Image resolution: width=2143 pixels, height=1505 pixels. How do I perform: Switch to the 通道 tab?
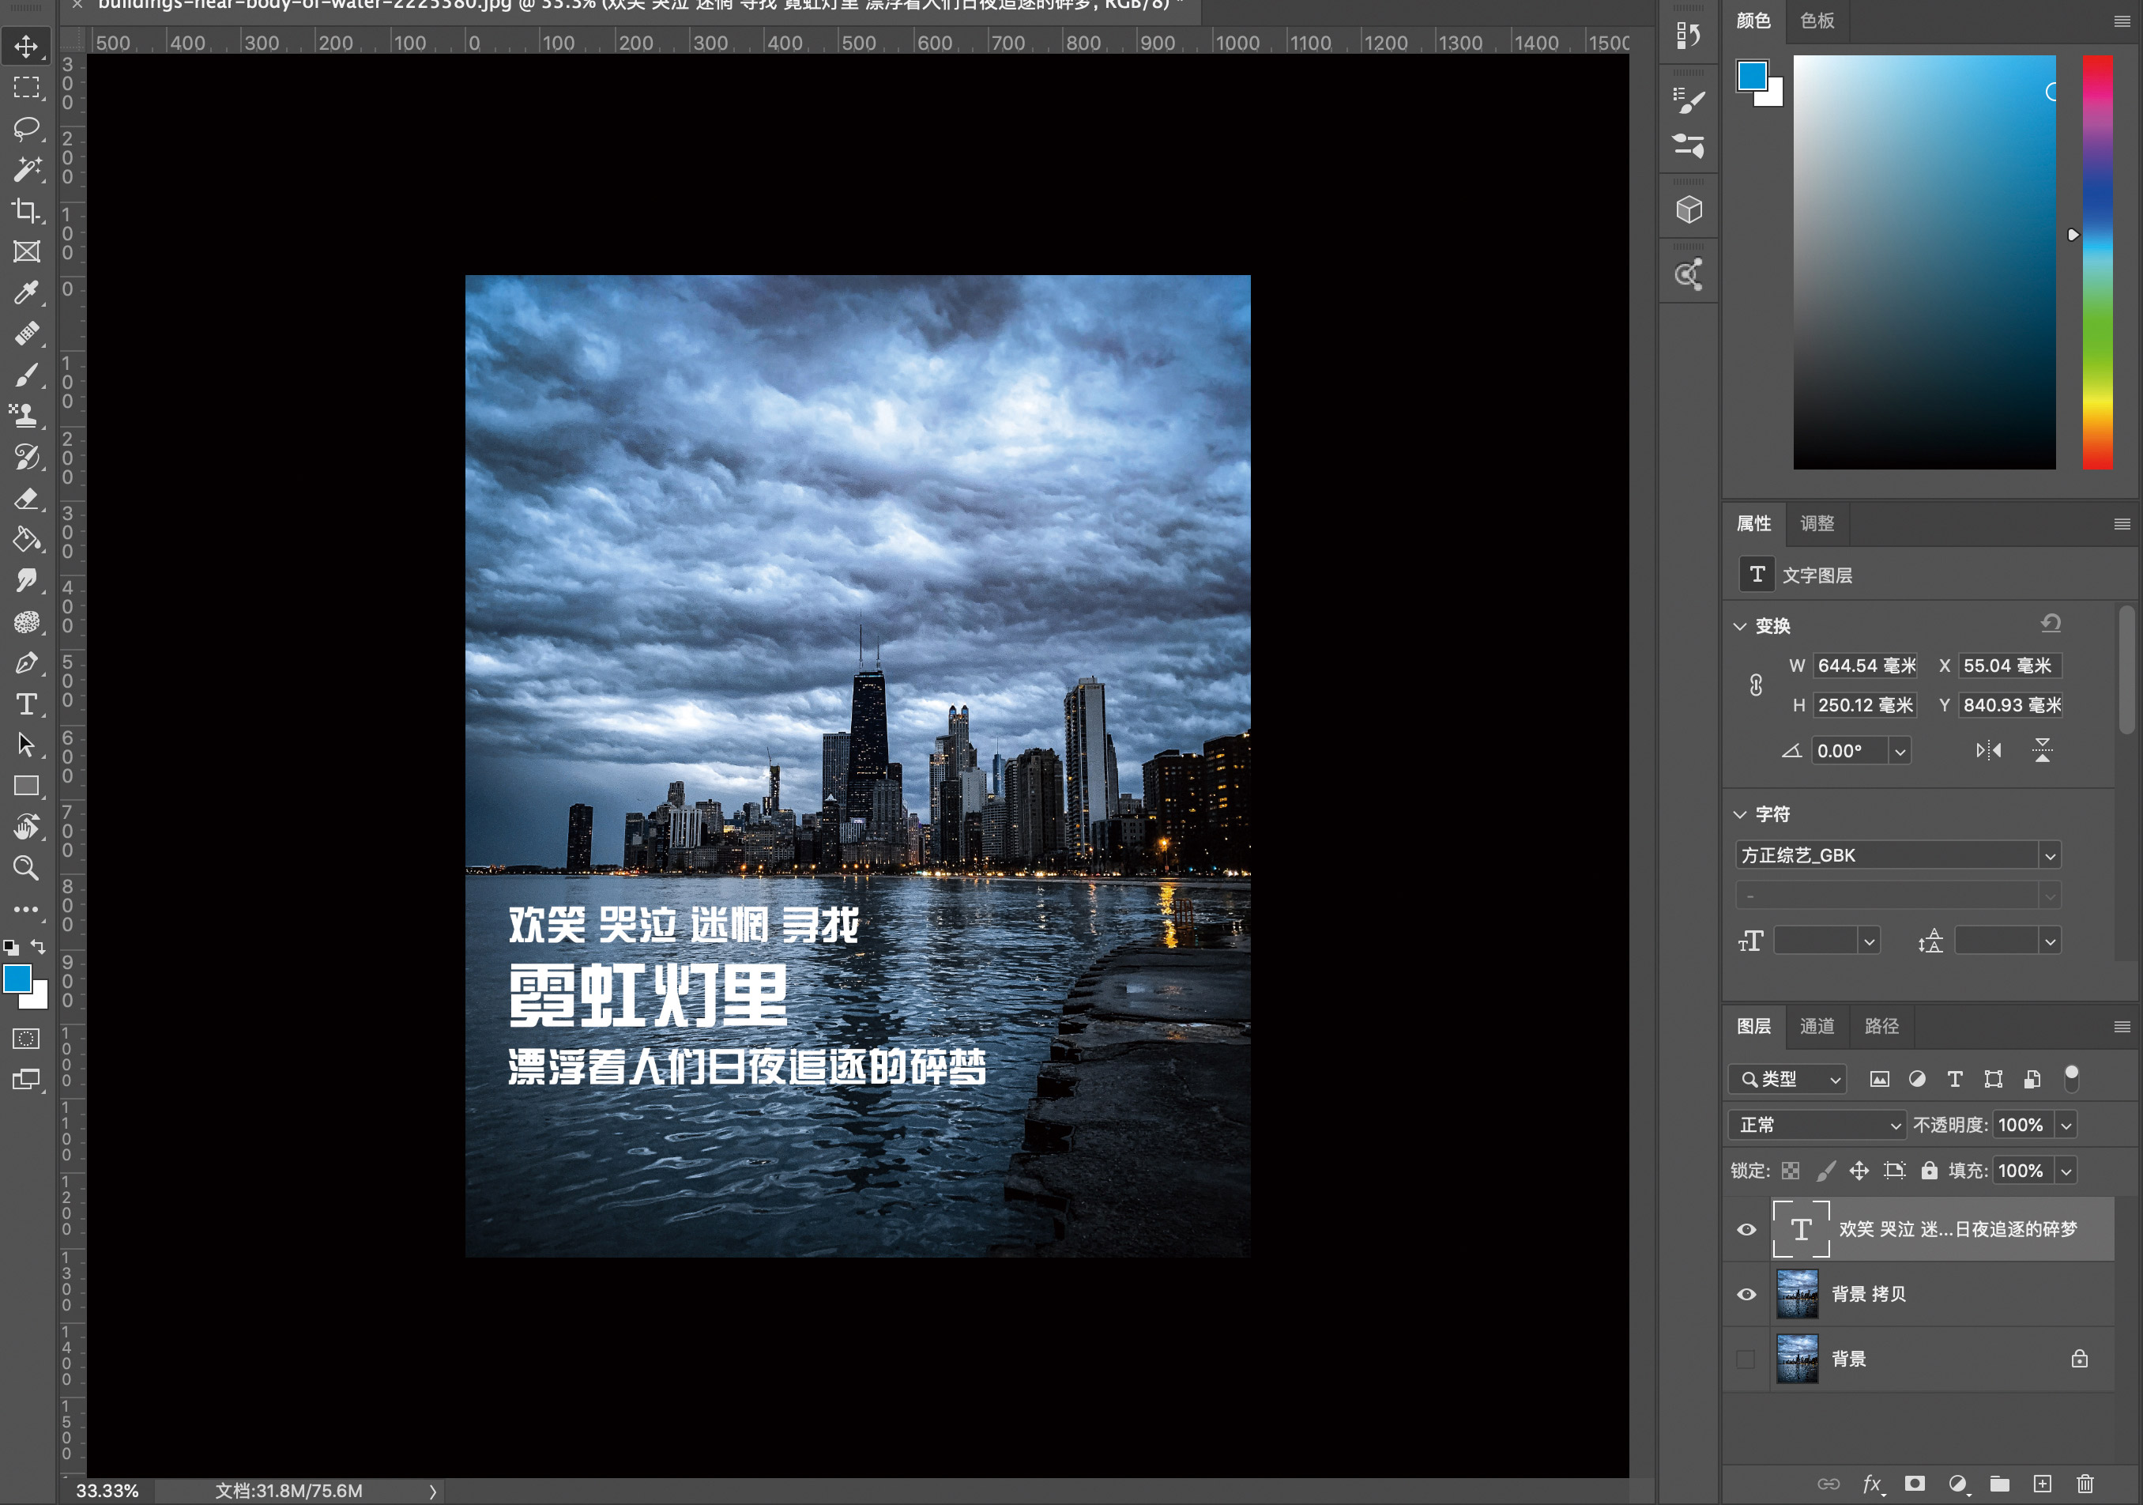(1817, 1026)
